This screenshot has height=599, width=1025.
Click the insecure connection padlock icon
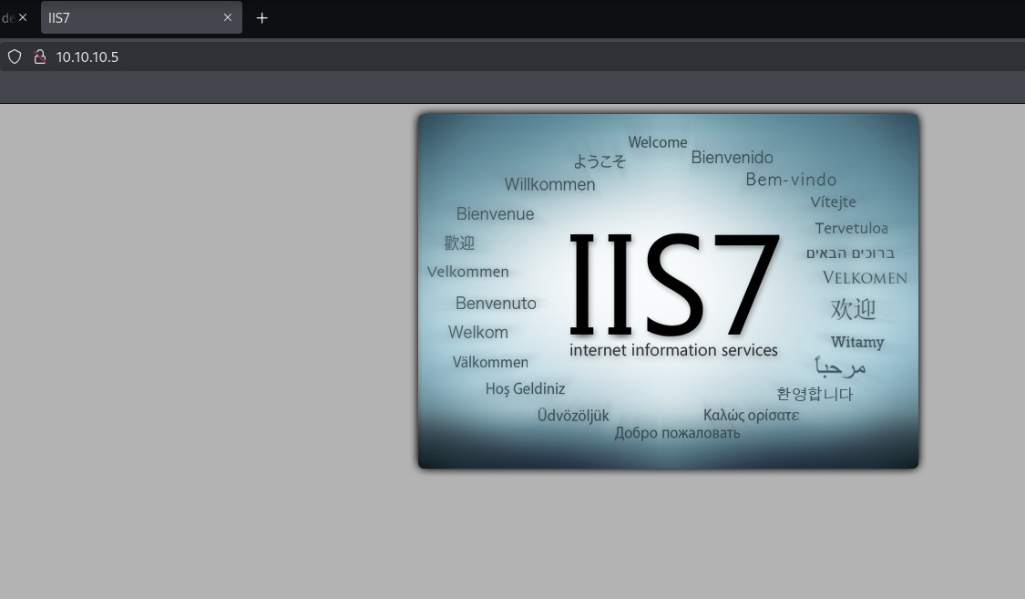click(x=39, y=57)
